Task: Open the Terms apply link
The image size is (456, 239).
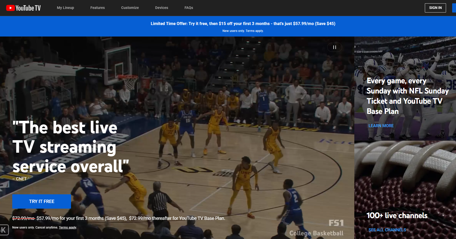Action: click(x=68, y=228)
